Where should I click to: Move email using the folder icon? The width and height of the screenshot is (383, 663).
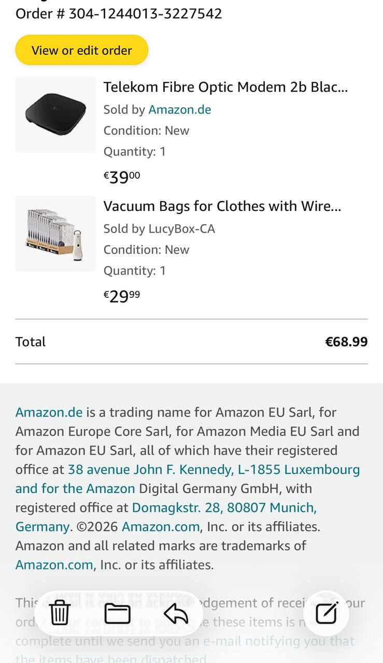pos(118,613)
